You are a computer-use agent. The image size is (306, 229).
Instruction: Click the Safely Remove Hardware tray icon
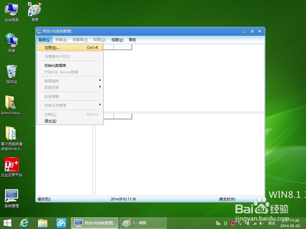pos(240,224)
